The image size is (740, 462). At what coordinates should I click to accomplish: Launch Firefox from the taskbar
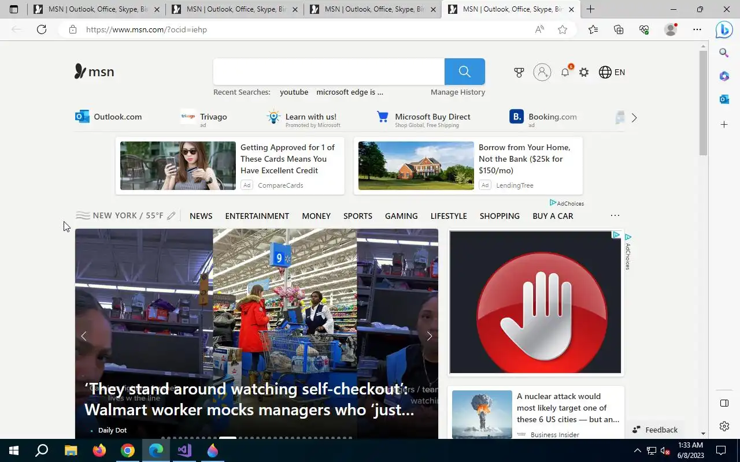pyautogui.click(x=99, y=450)
